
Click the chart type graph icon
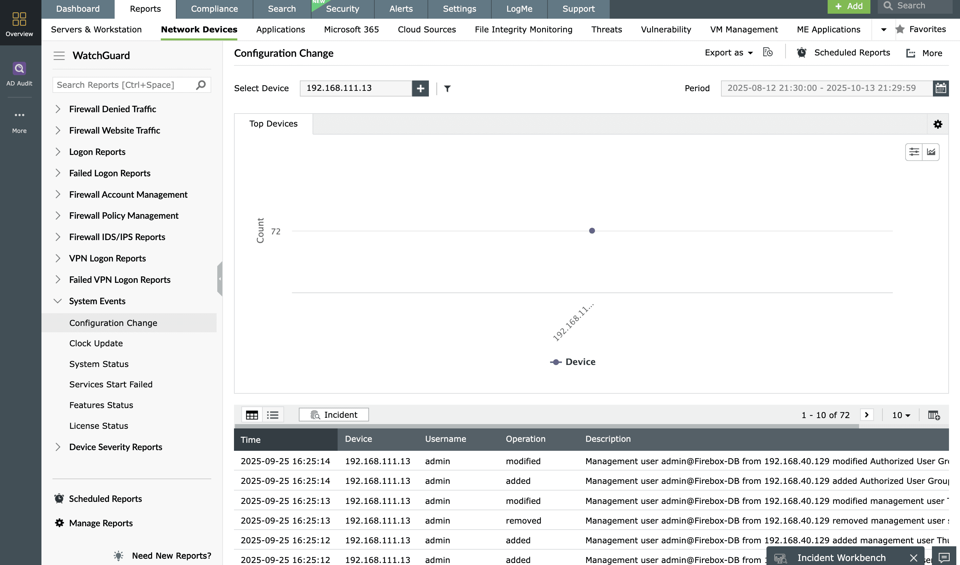[x=931, y=152]
